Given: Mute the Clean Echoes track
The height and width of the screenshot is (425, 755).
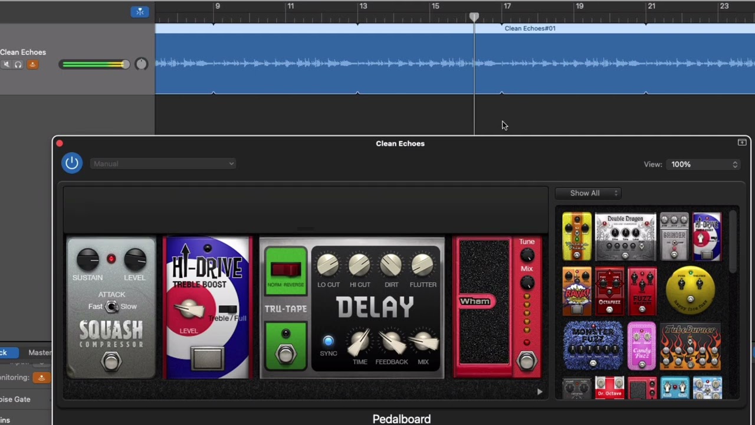Looking at the screenshot, I should (x=6, y=64).
